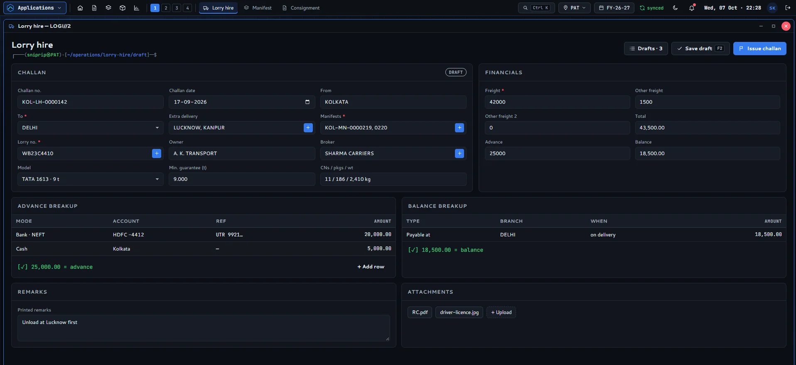The width and height of the screenshot is (796, 365).
Task: Open the driver-licence.jpg attachment
Action: point(459,312)
